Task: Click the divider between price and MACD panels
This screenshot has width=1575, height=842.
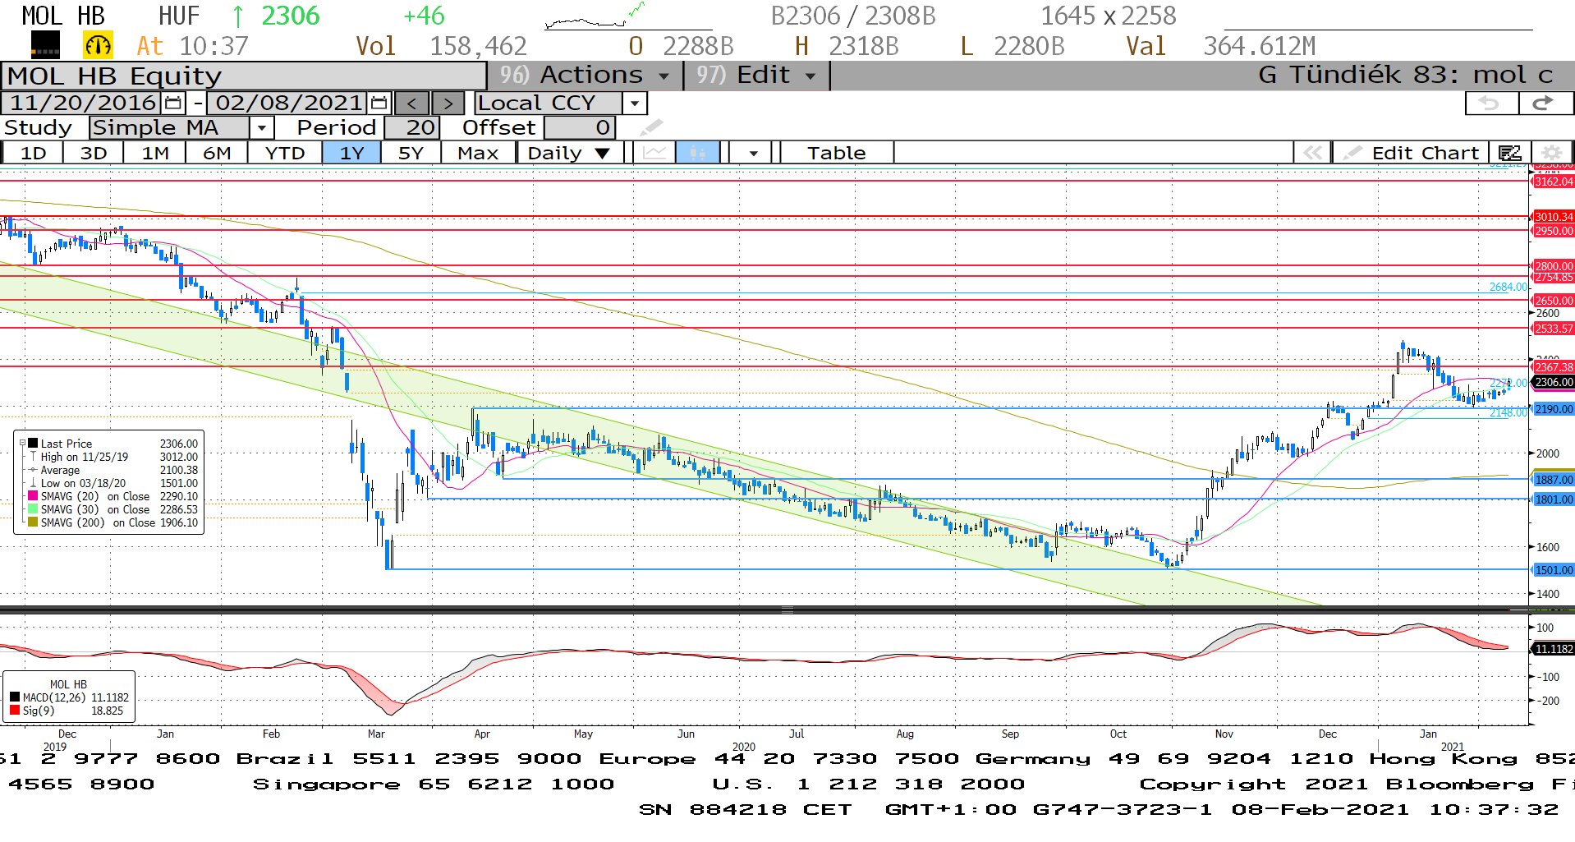Action: (x=787, y=610)
